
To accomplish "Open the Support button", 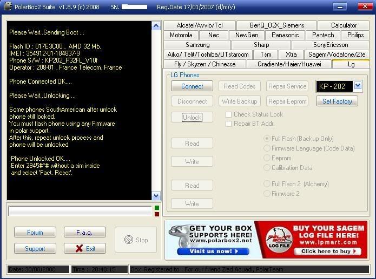I will [35, 248].
